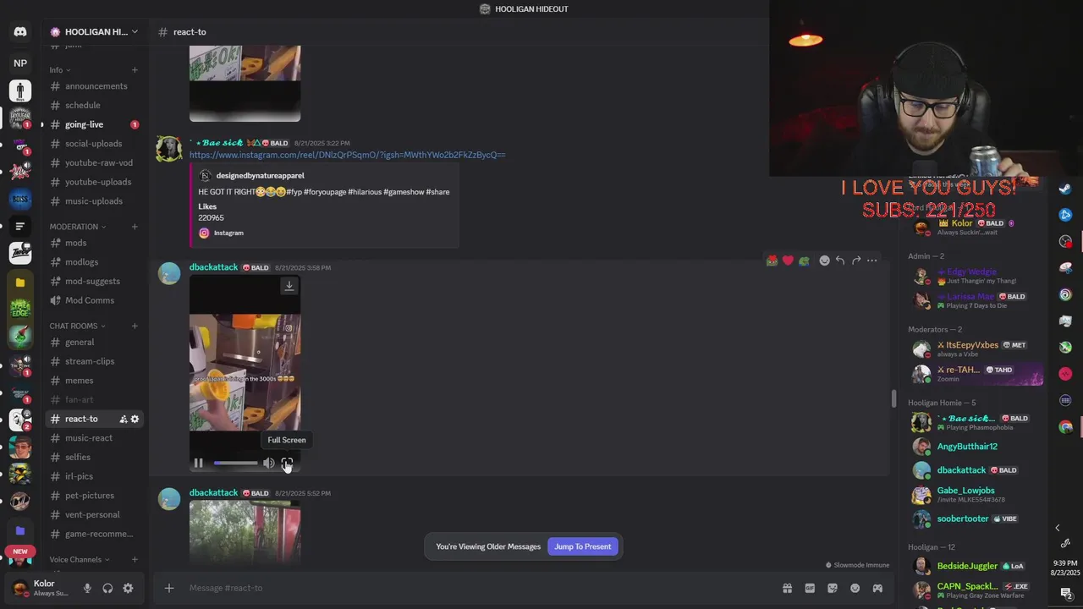Screen dimensions: 1083x609
Task: Open the More options ellipsis on message
Action: point(872,261)
